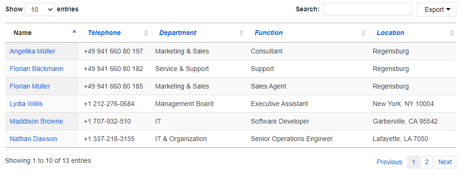This screenshot has width=463, height=178.
Task: Click the Department column sort arrows icon
Action: [x=241, y=33]
